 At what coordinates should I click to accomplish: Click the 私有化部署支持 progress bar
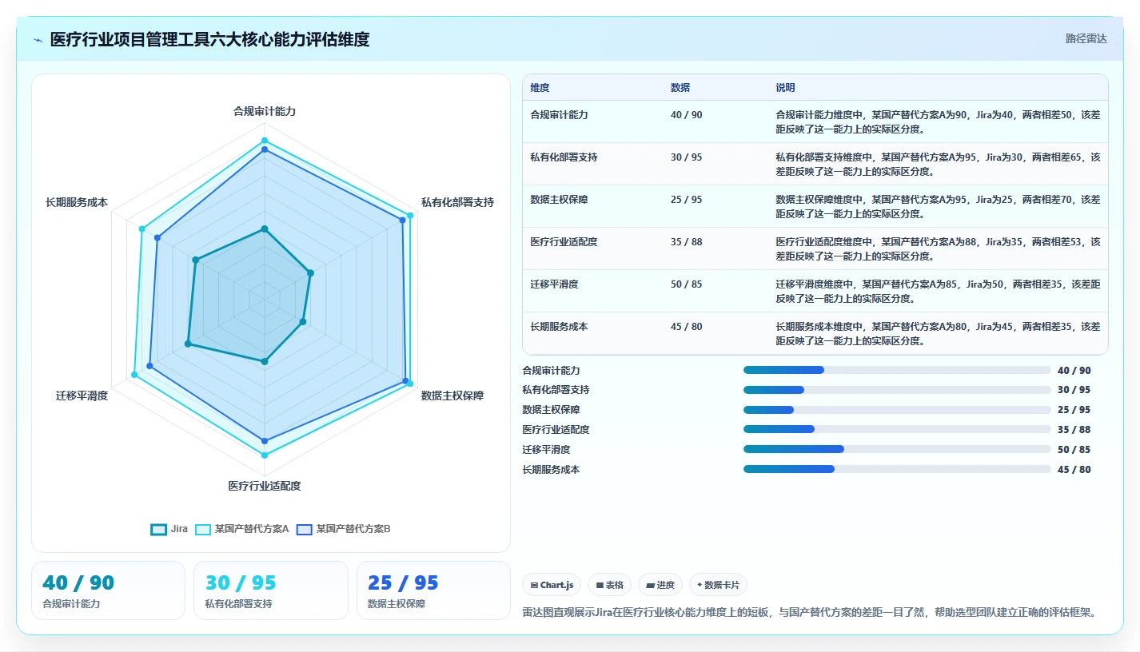pyautogui.click(x=897, y=390)
